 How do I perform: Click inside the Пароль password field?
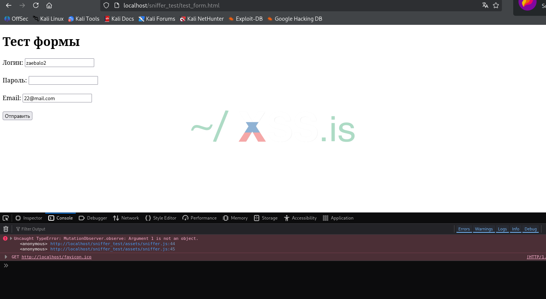pyautogui.click(x=63, y=80)
